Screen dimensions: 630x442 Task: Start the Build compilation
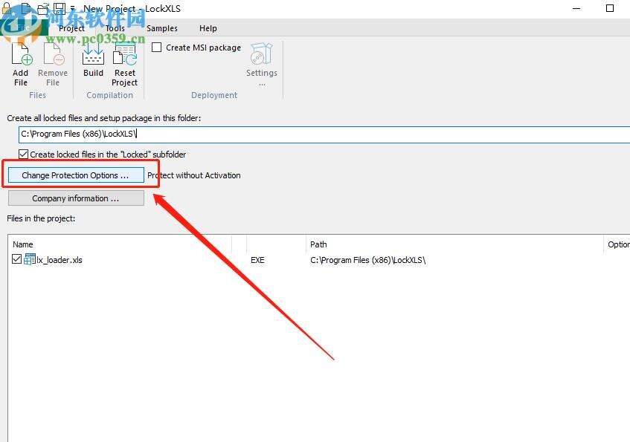pos(93,60)
